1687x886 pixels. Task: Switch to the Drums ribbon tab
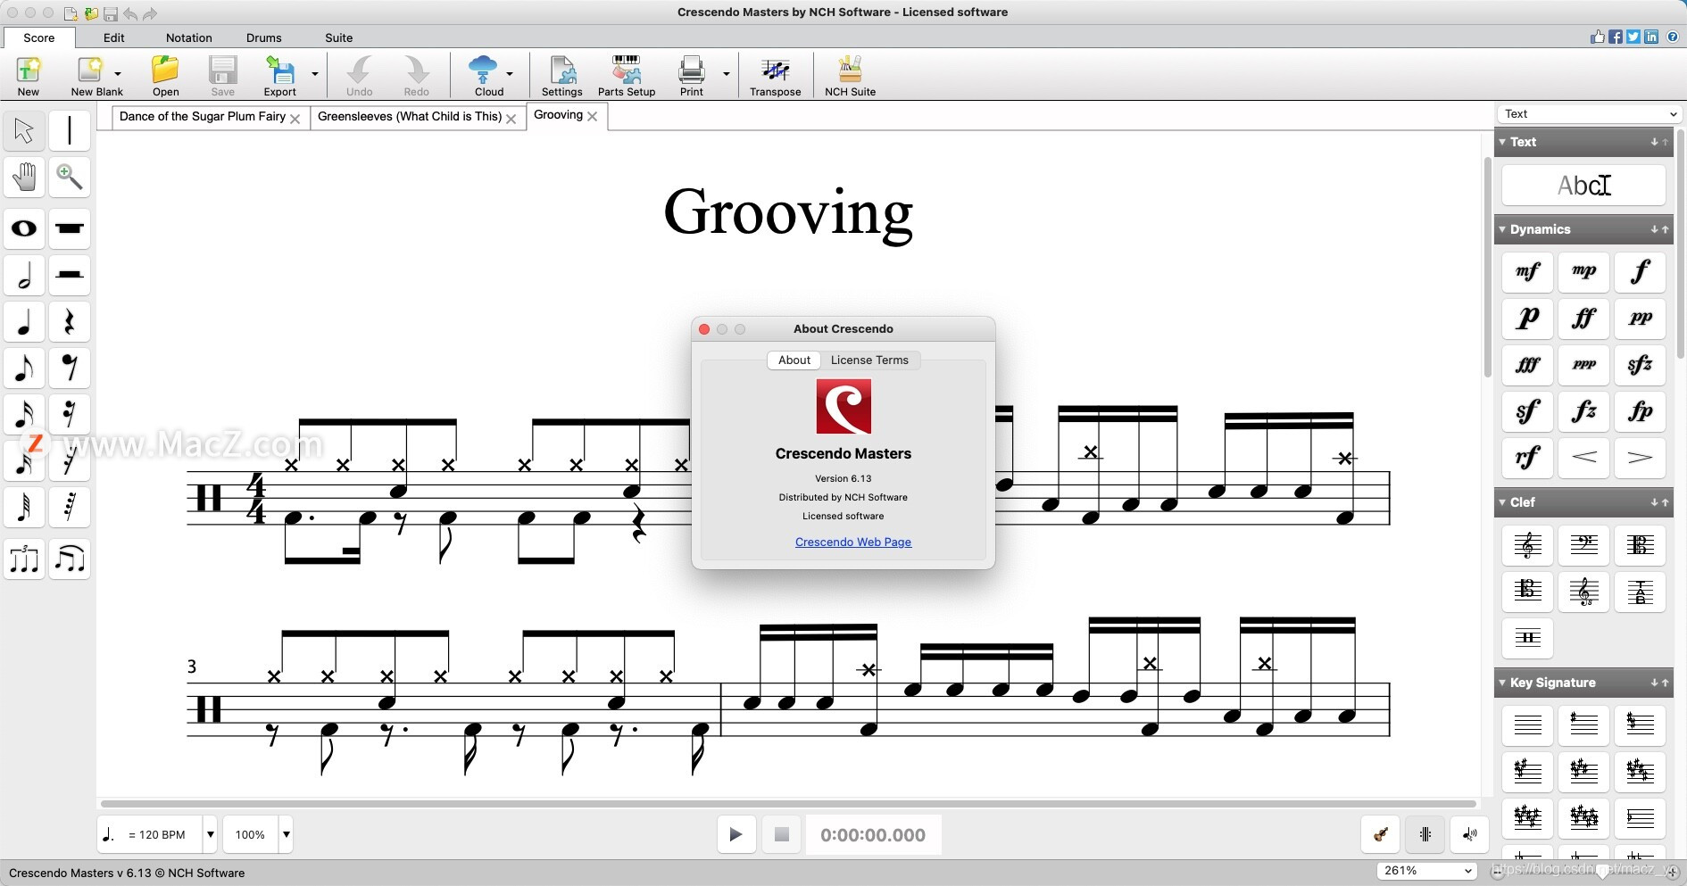tap(264, 37)
